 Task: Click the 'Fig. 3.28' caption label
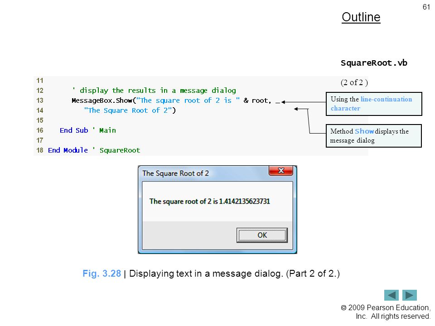(x=102, y=273)
